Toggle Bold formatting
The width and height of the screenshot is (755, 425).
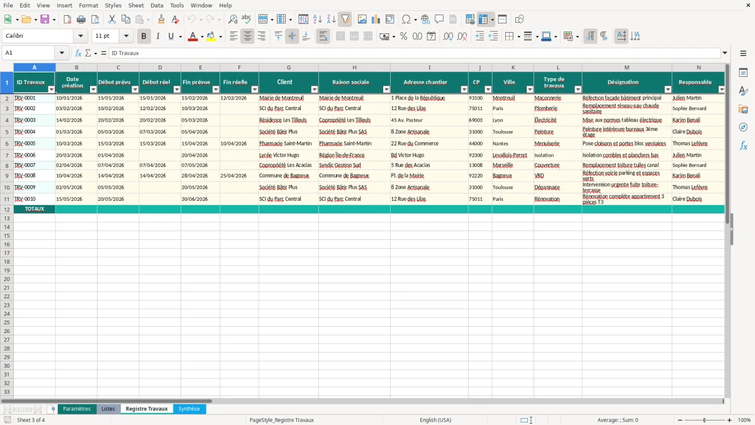pos(143,37)
